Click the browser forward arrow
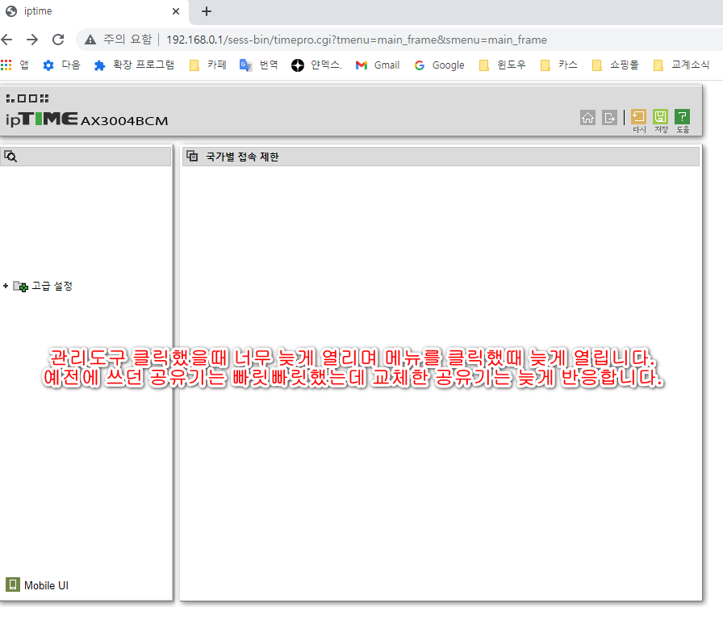Screen dimensions: 723x620 [32, 40]
